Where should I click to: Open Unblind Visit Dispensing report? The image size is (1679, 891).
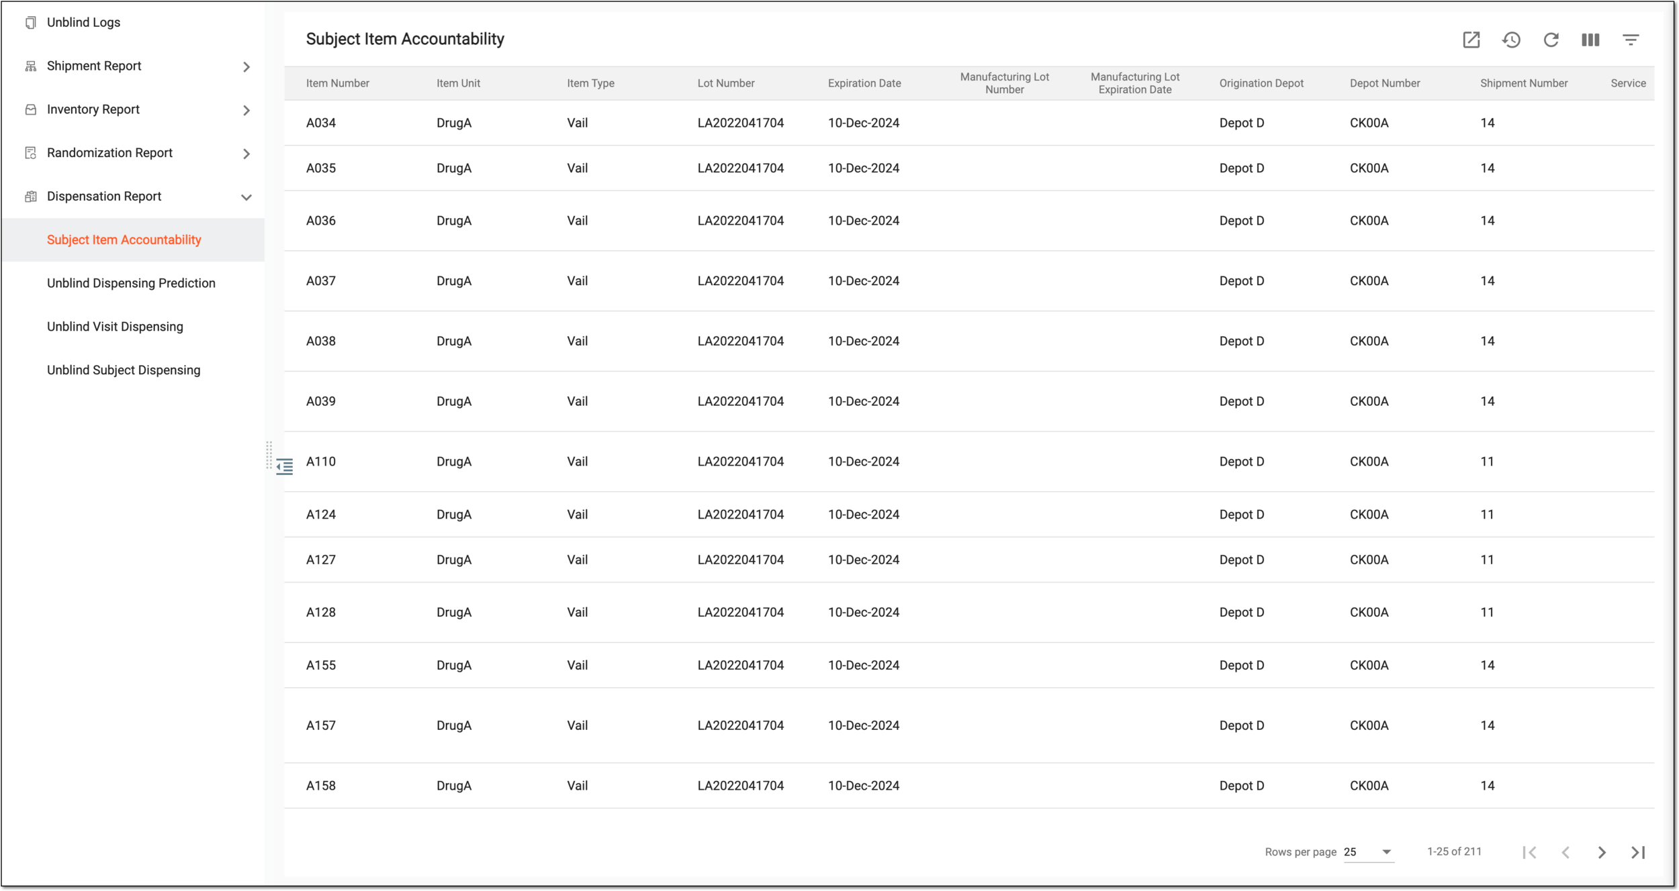click(115, 327)
